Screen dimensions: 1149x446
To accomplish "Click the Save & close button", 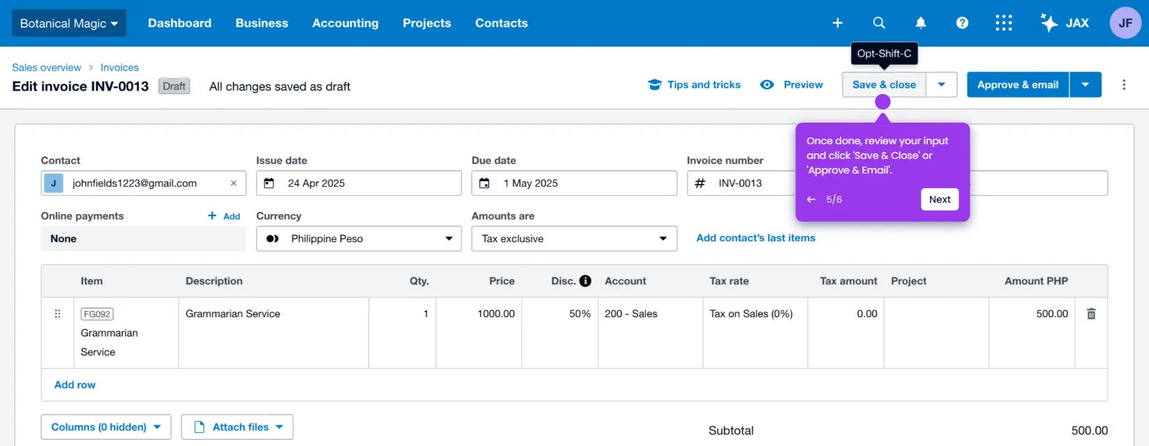I will (883, 85).
